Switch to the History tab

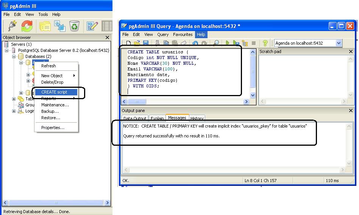[x=197, y=118]
